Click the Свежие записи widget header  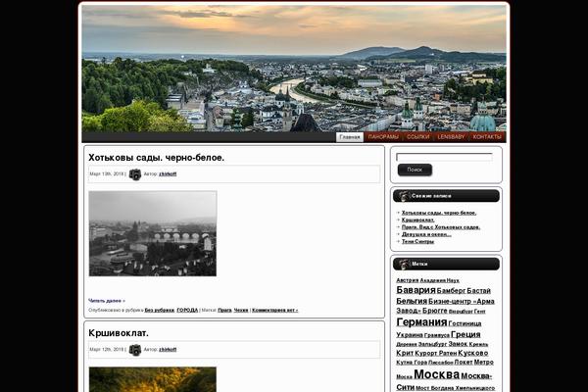(x=446, y=196)
